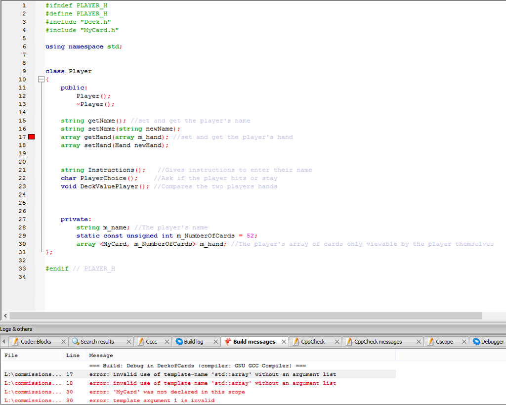
Task: Click the Line column header
Action: 73,355
